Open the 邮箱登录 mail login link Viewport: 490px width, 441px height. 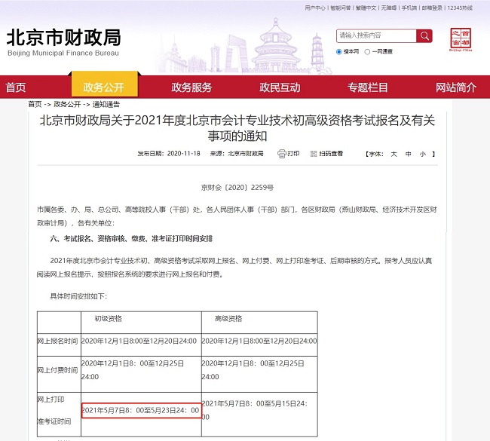pyautogui.click(x=432, y=8)
